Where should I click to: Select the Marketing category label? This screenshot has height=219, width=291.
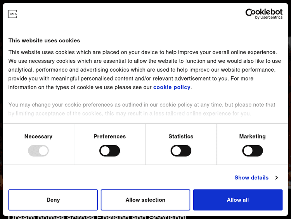(253, 137)
